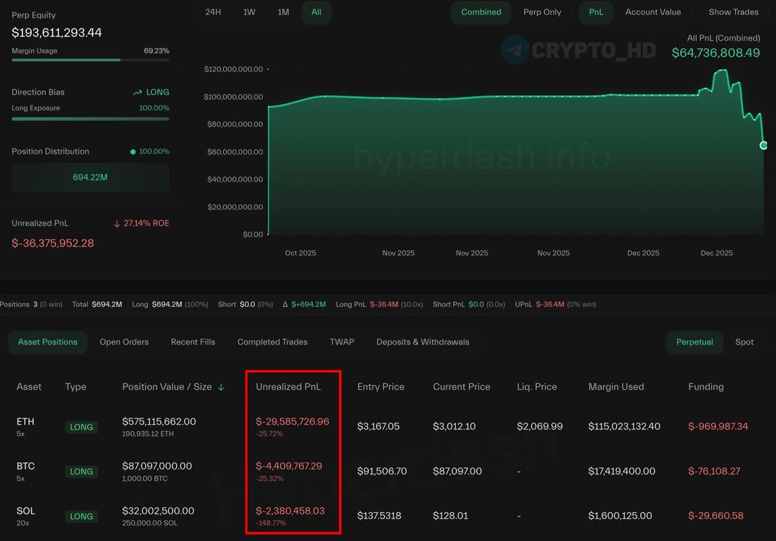Click the BTC asset row name

tap(26, 466)
